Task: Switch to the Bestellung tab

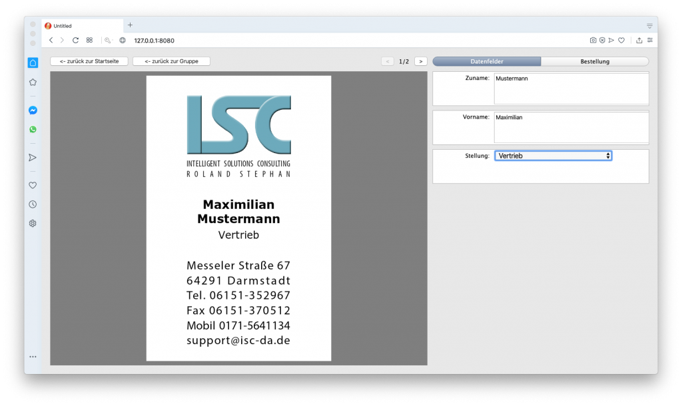Action: (x=595, y=61)
